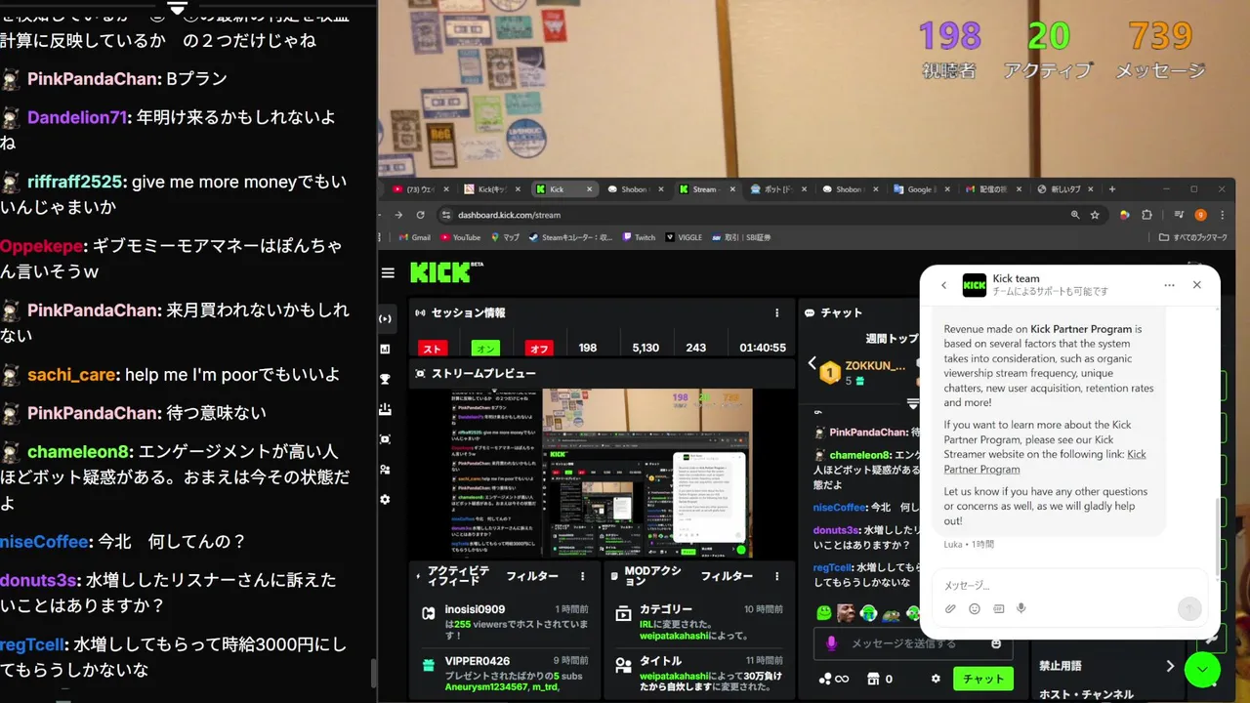This screenshot has height=703, width=1250.
Task: Click the emoji face in chat message box
Action: tap(996, 643)
